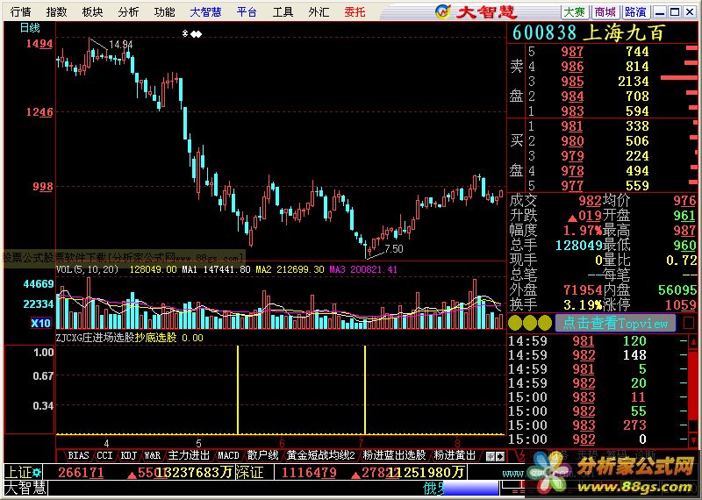The height and width of the screenshot is (500, 702).
Task: Minimize the 大智慧 window
Action: (660, 12)
